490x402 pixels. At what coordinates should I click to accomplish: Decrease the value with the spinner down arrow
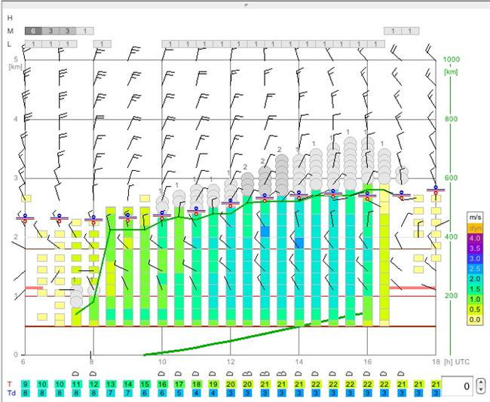[481, 390]
